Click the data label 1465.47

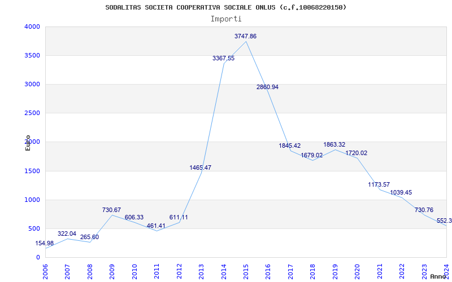pyautogui.click(x=201, y=168)
